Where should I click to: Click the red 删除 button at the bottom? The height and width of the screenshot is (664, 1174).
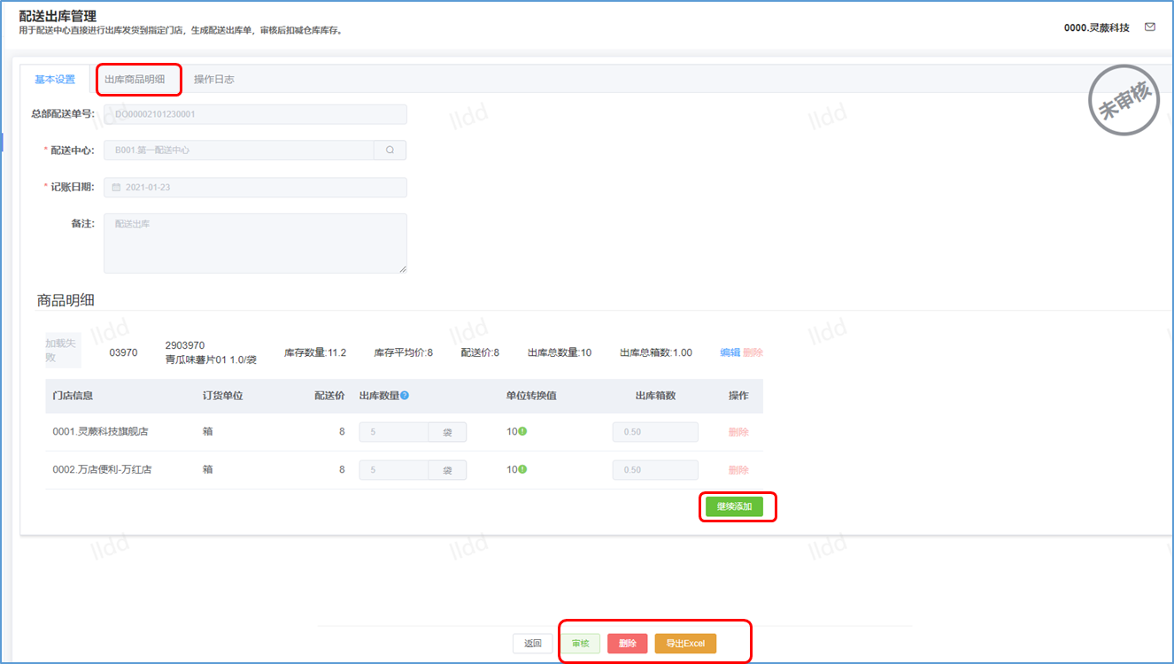coord(628,644)
